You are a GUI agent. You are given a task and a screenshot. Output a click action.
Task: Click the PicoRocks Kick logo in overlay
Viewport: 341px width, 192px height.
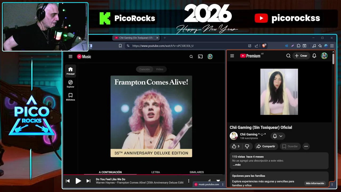point(105,18)
